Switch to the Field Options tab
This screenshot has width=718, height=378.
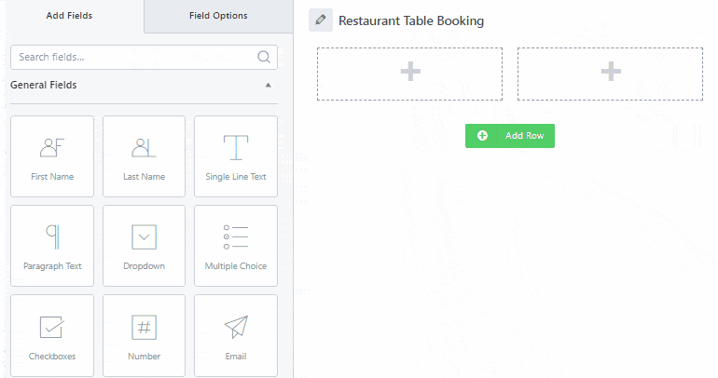click(218, 16)
